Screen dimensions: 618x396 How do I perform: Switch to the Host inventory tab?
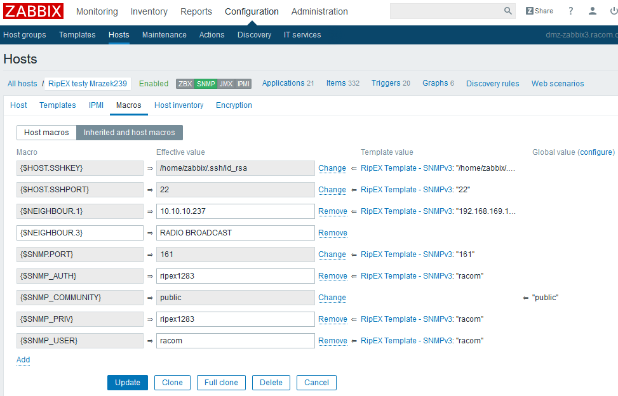coord(179,105)
